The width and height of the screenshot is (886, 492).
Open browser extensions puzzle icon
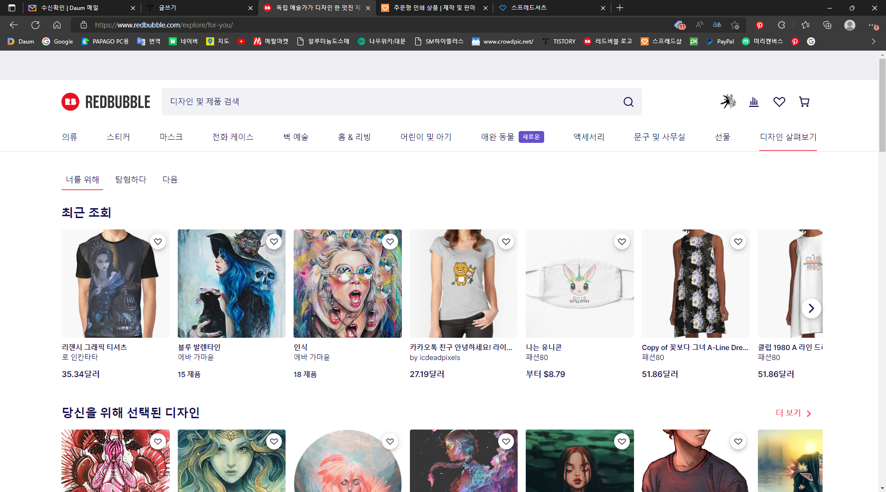tap(782, 25)
